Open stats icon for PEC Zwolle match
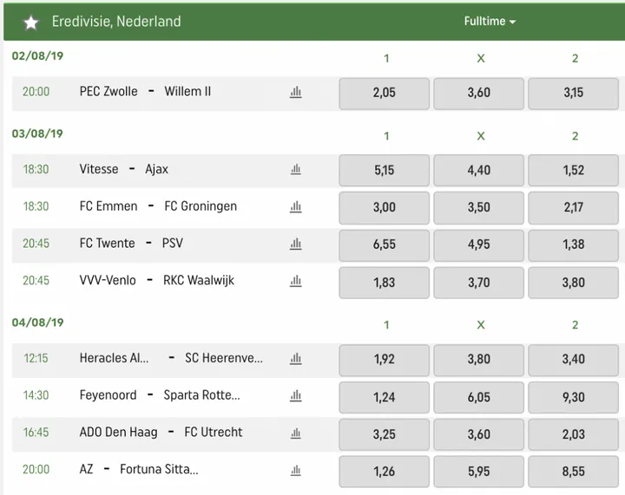Screen dimensions: 625x495 click(296, 92)
